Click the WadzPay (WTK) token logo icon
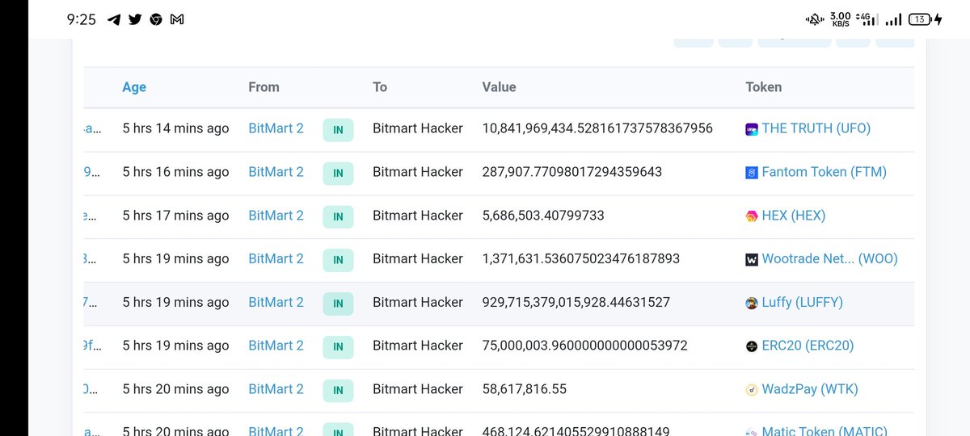The height and width of the screenshot is (436, 970). (x=752, y=390)
